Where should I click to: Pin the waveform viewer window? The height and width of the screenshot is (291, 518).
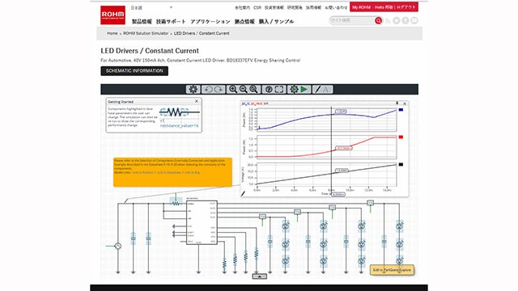(x=397, y=103)
